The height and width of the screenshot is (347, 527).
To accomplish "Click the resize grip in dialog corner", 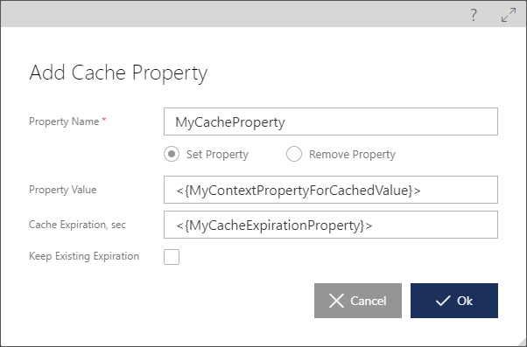I will coord(522,342).
